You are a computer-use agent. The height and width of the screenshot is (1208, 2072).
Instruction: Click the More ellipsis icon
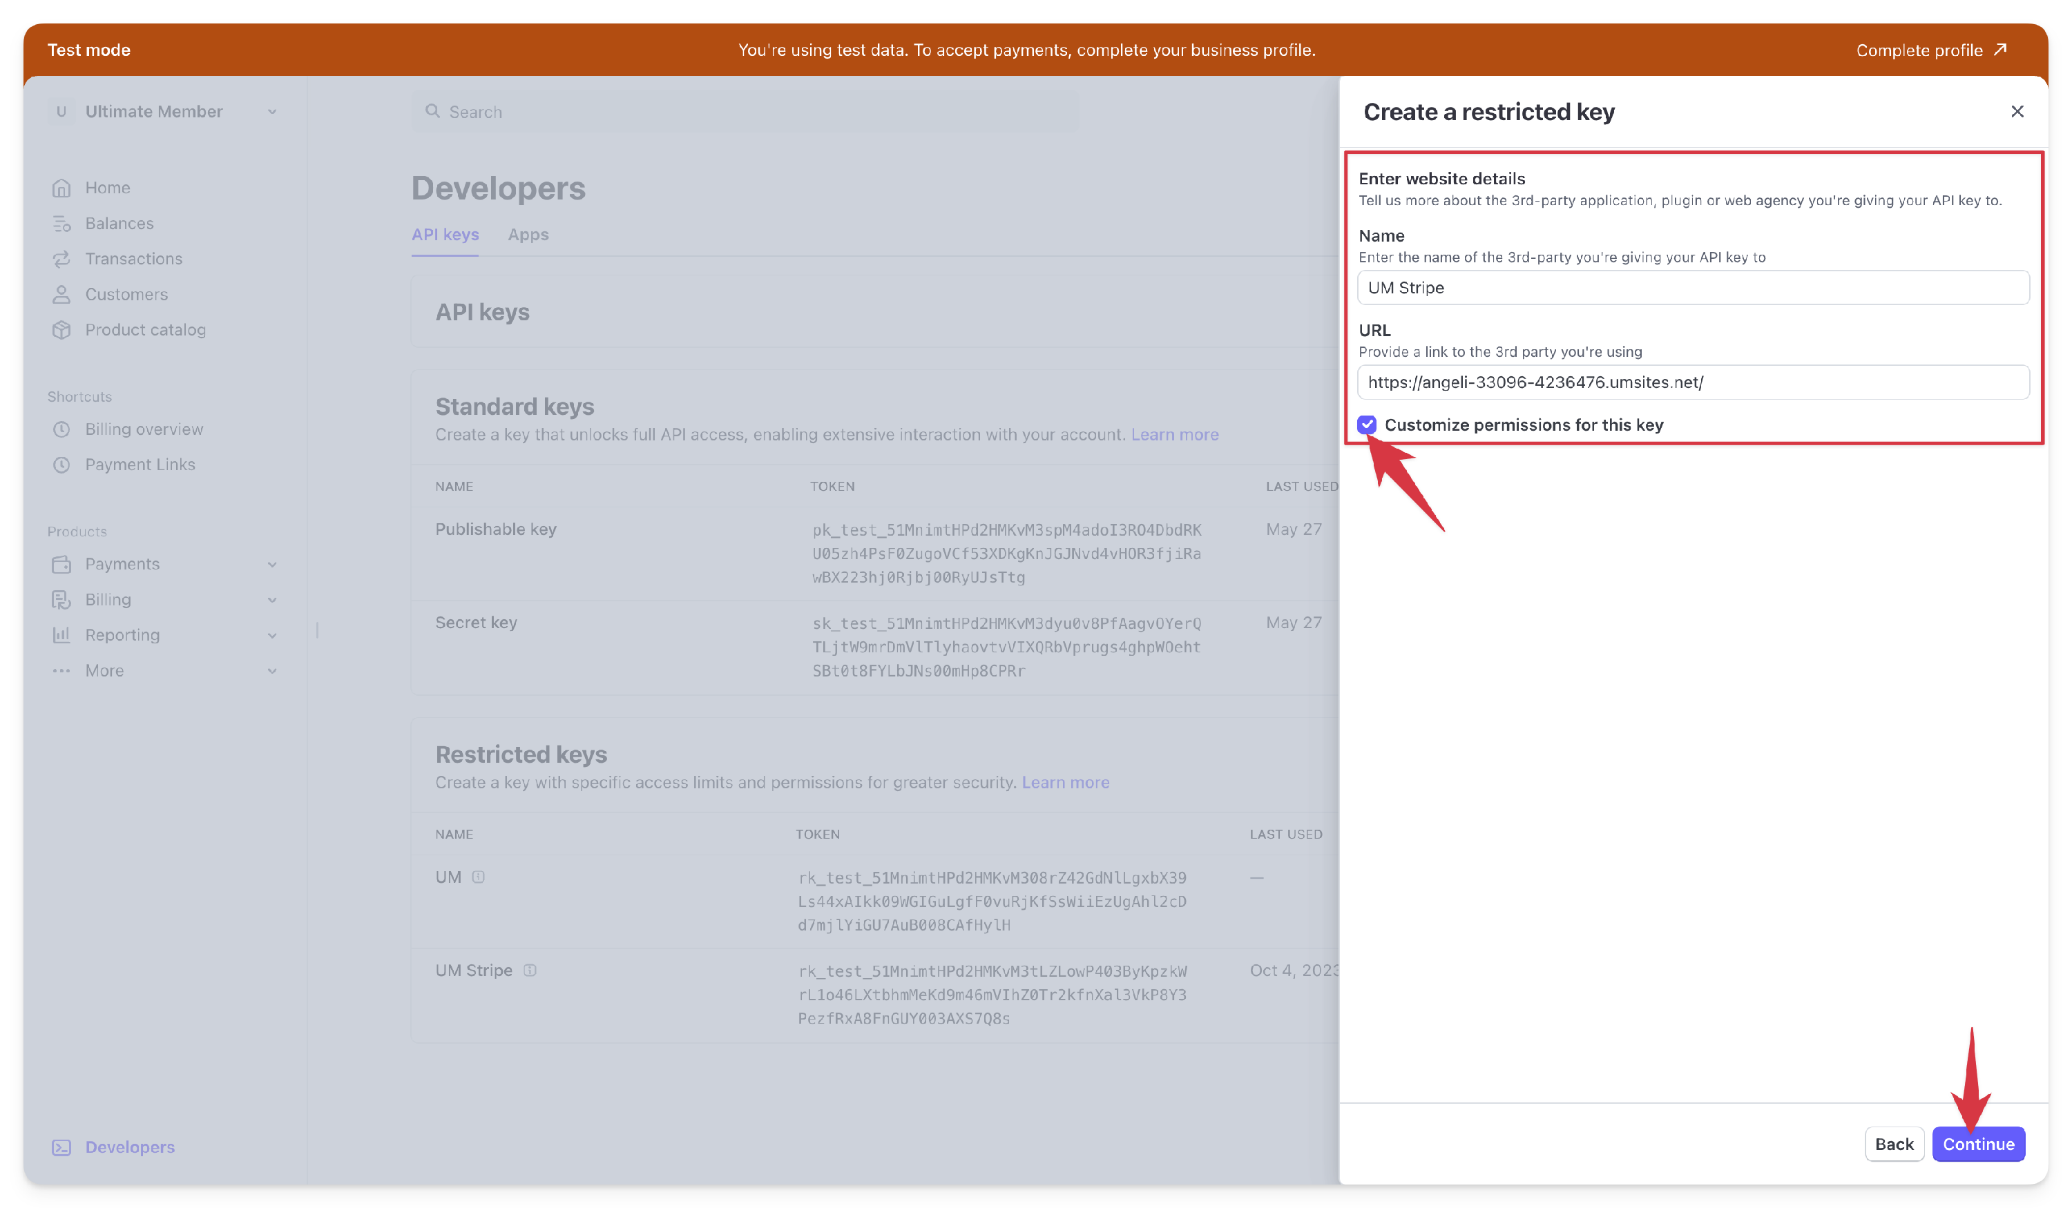pyautogui.click(x=61, y=670)
